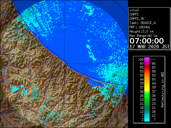The image size is (171, 128).
Task: Click the 'Reflectivity in dBZ' legend title
Action: coord(162,90)
